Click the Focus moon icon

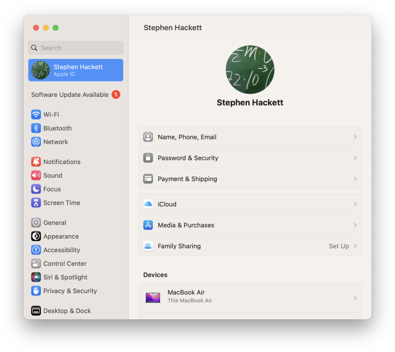click(x=36, y=189)
